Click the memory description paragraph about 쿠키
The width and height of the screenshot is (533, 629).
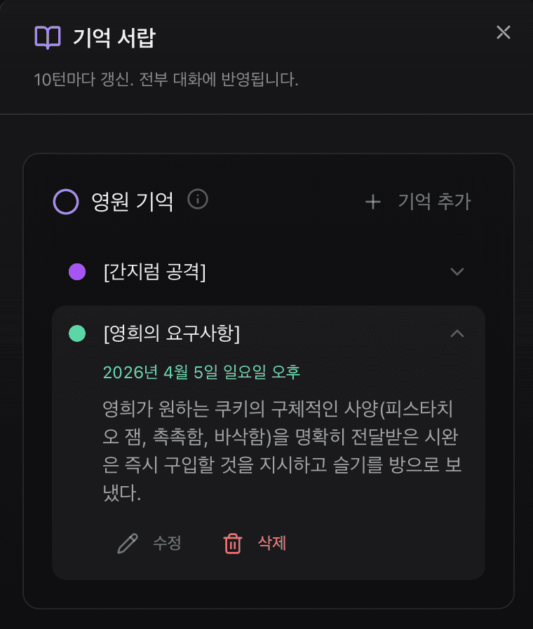(x=281, y=451)
